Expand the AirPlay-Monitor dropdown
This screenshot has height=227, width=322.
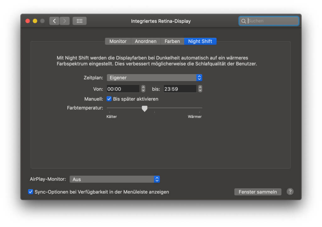[x=115, y=179]
